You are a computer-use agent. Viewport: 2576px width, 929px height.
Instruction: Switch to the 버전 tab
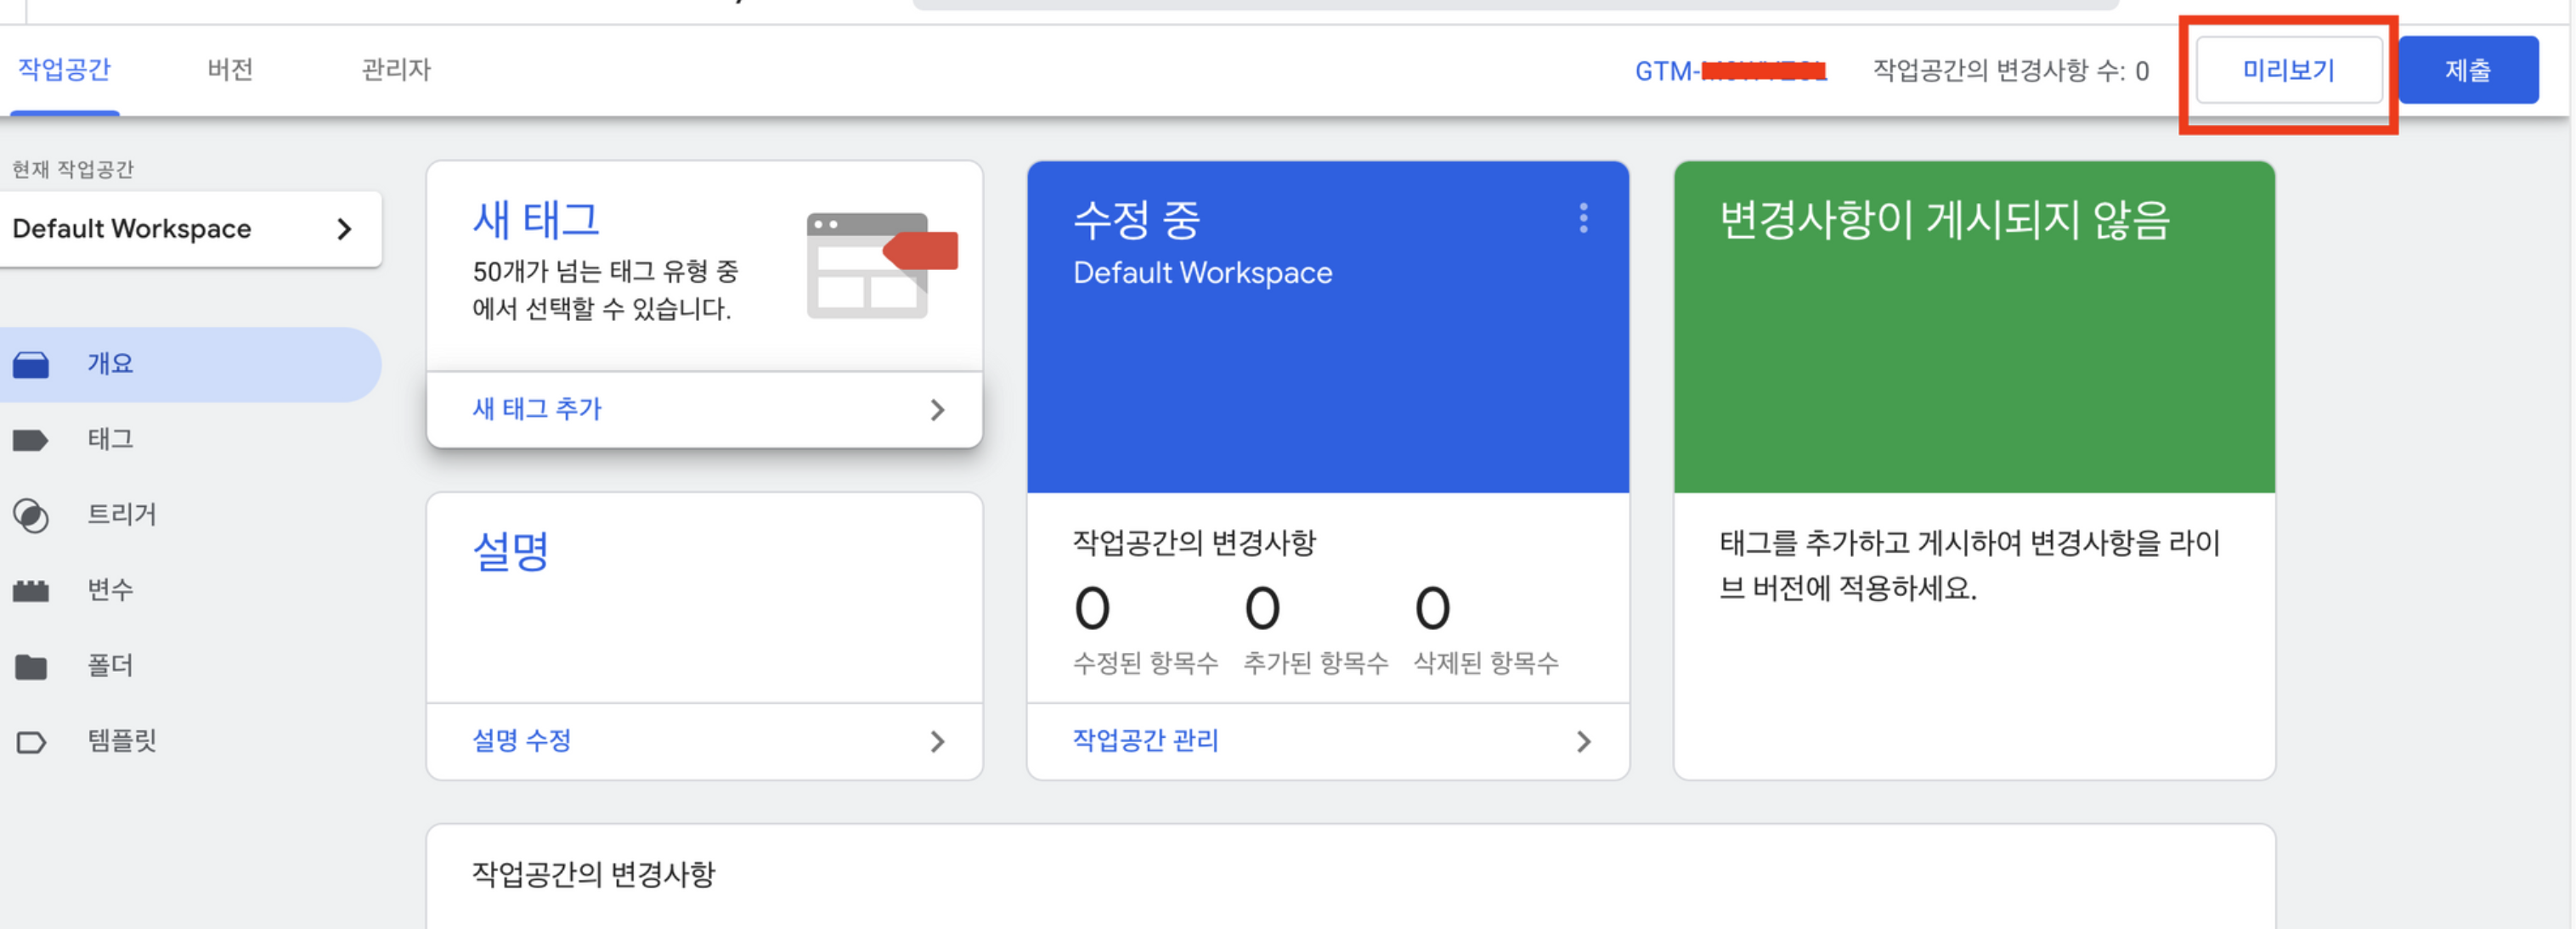tap(230, 69)
